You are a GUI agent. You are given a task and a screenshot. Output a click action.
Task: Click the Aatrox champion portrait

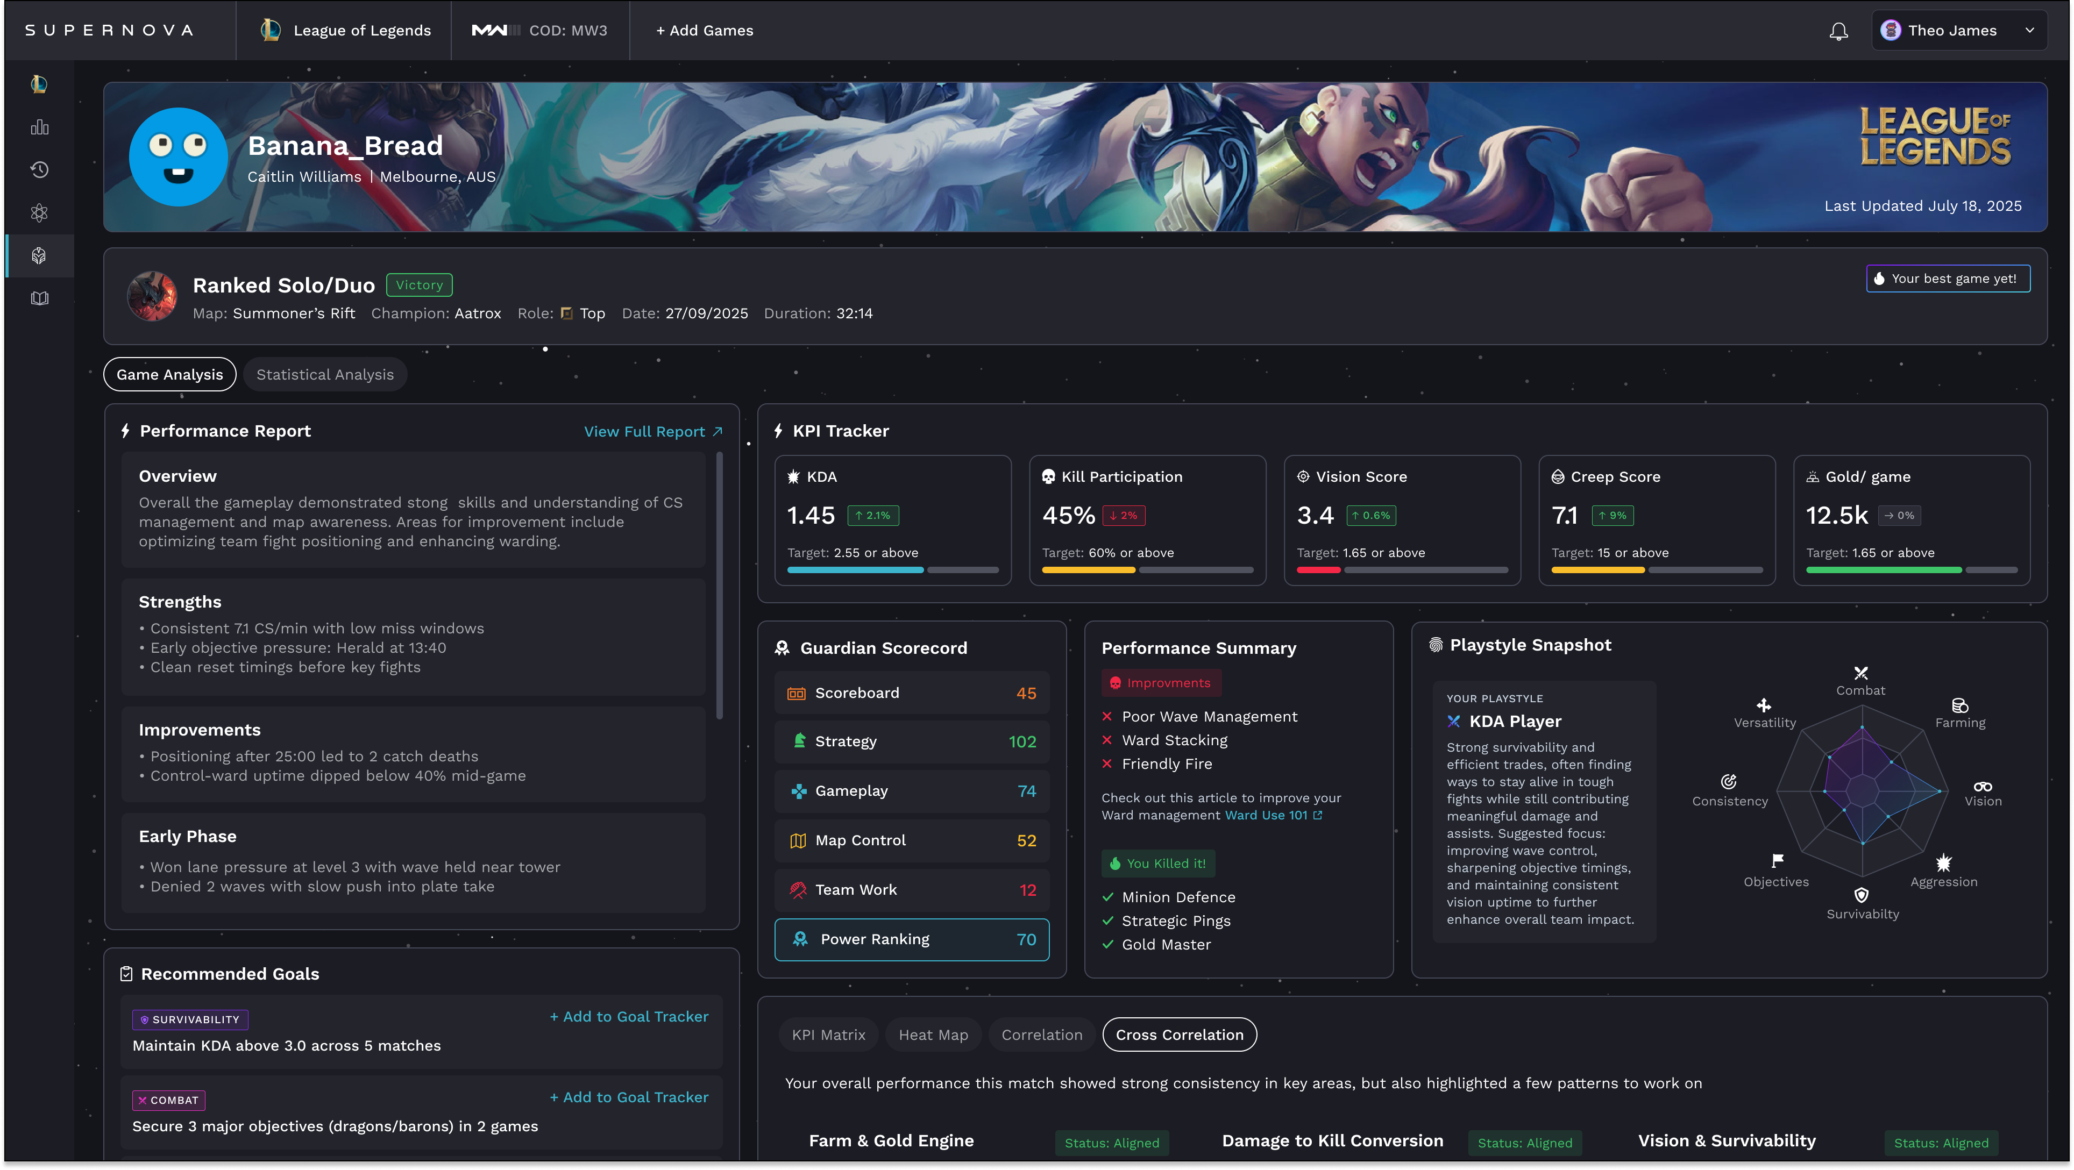[x=152, y=296]
